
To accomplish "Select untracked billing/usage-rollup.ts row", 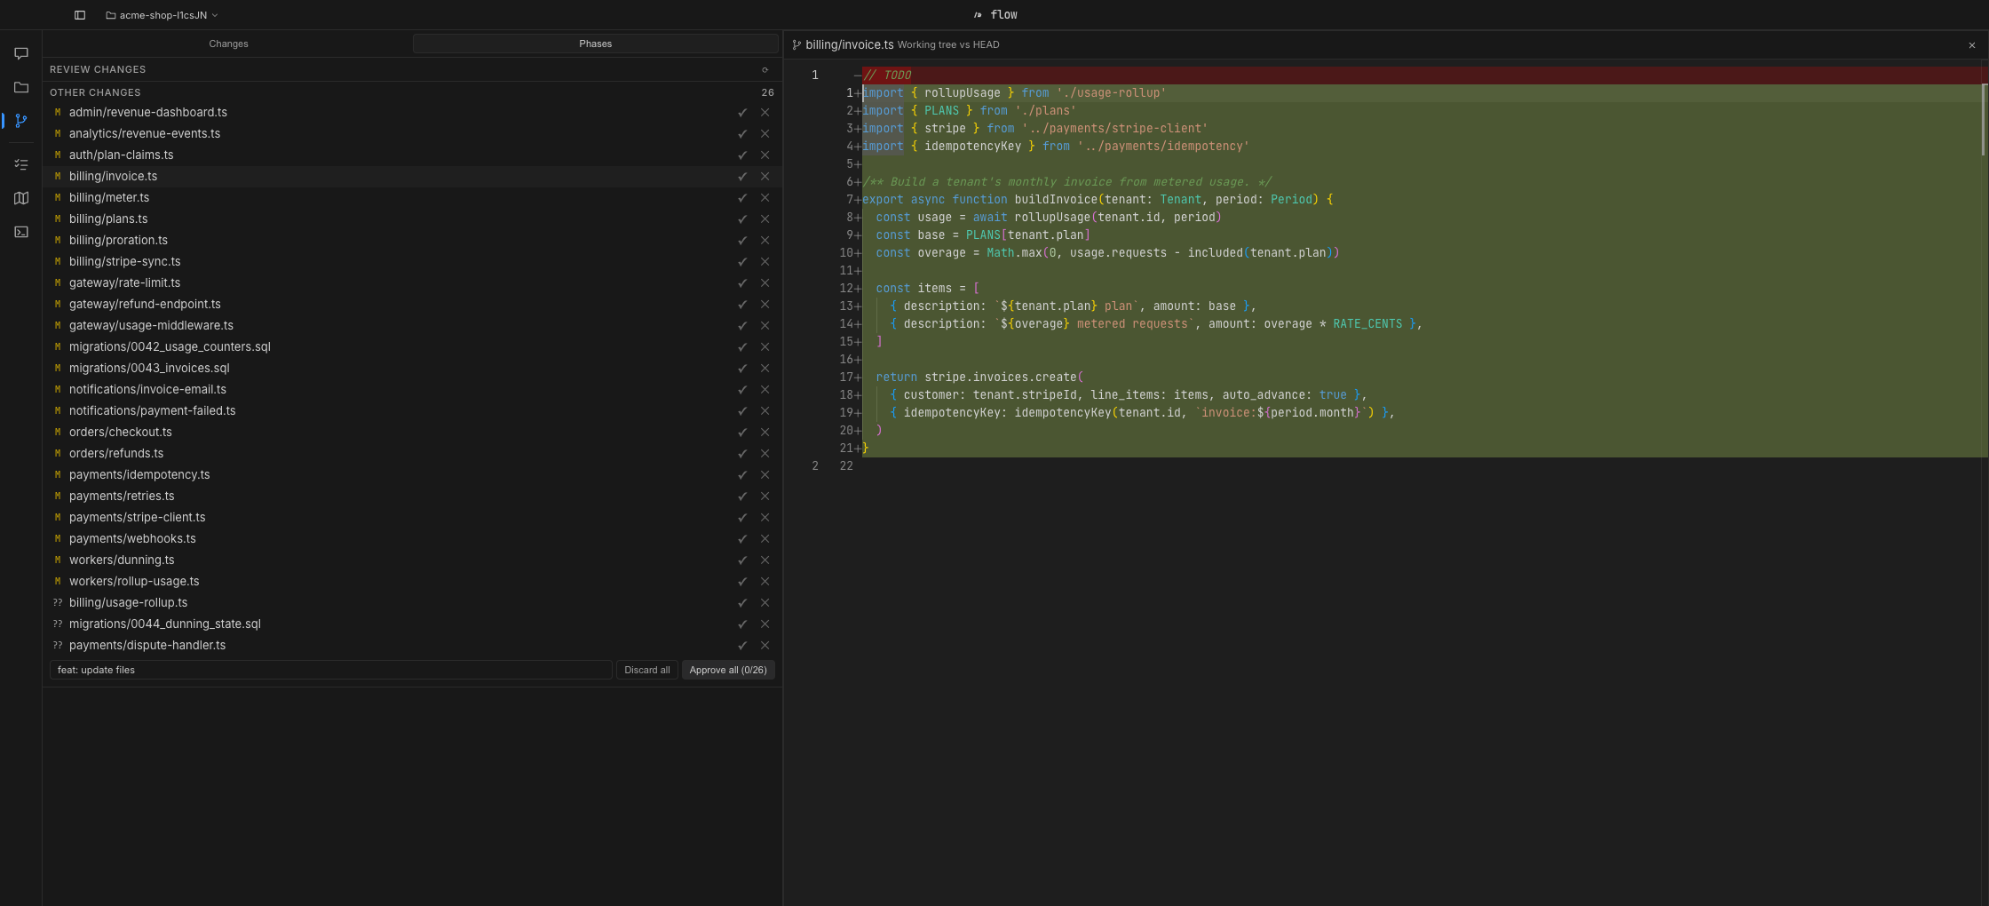I will (412, 602).
